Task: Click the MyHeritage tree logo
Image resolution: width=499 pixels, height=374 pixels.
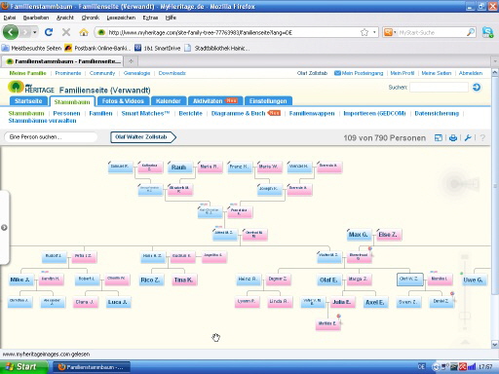Action: (x=16, y=87)
